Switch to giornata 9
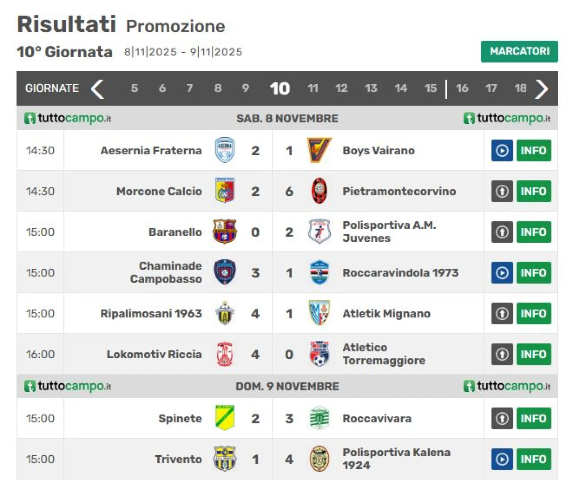Viewport: 573px width, 483px height. (245, 89)
